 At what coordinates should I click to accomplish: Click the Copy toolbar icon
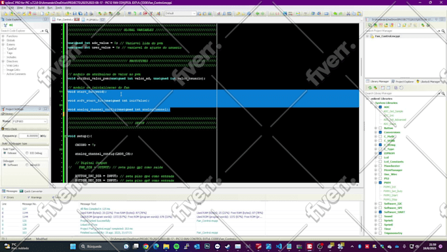coord(354,13)
